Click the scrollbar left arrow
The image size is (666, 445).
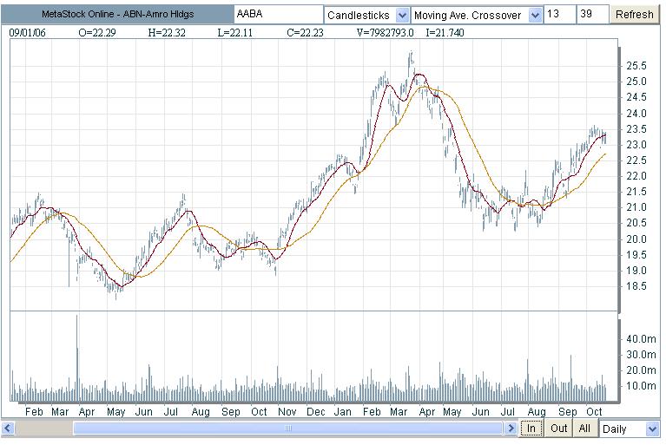(x=8, y=428)
